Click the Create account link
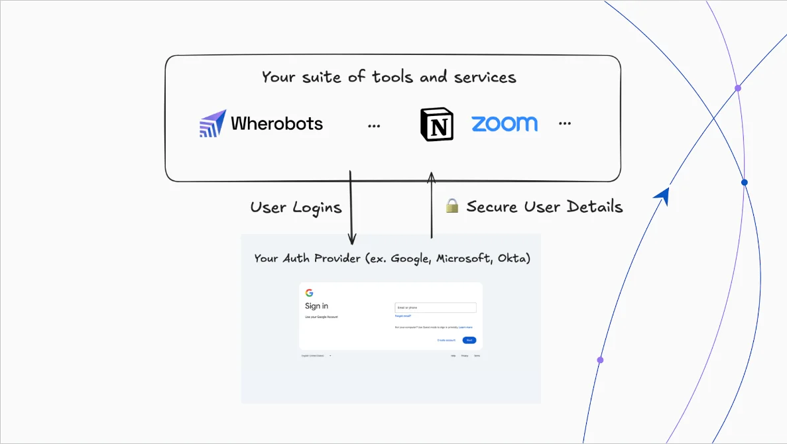The width and height of the screenshot is (787, 444). pyautogui.click(x=446, y=340)
